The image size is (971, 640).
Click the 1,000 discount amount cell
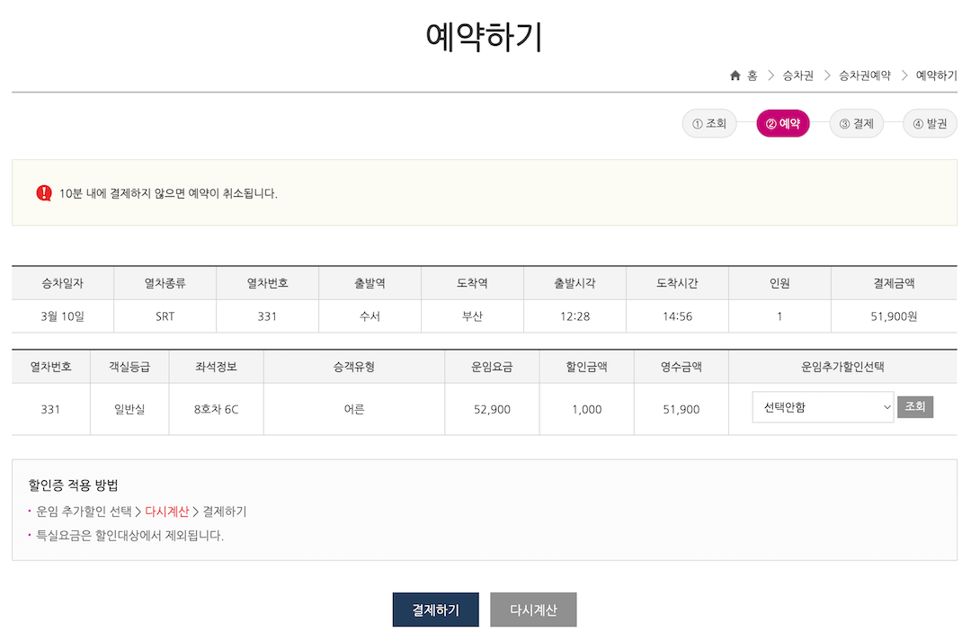(586, 409)
